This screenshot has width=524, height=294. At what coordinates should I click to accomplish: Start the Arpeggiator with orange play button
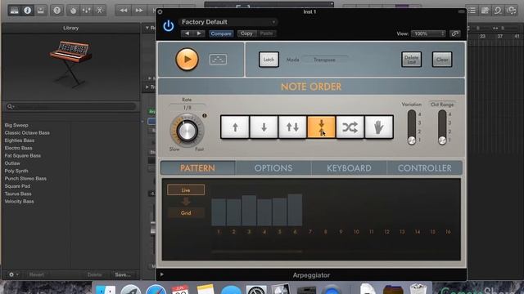pyautogui.click(x=187, y=60)
